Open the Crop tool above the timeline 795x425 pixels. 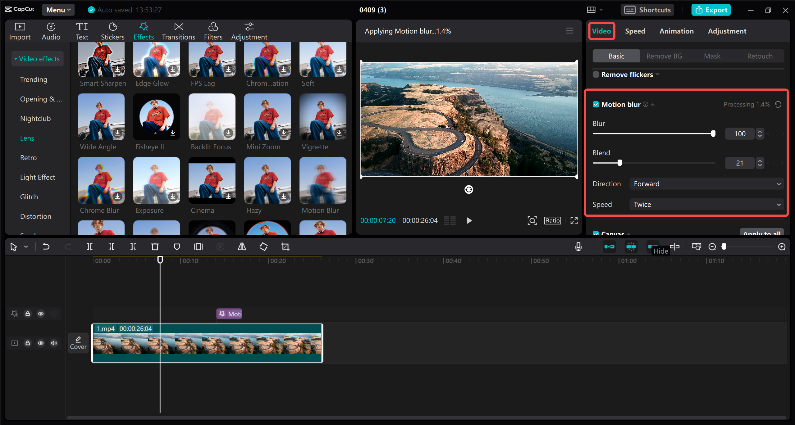point(285,246)
